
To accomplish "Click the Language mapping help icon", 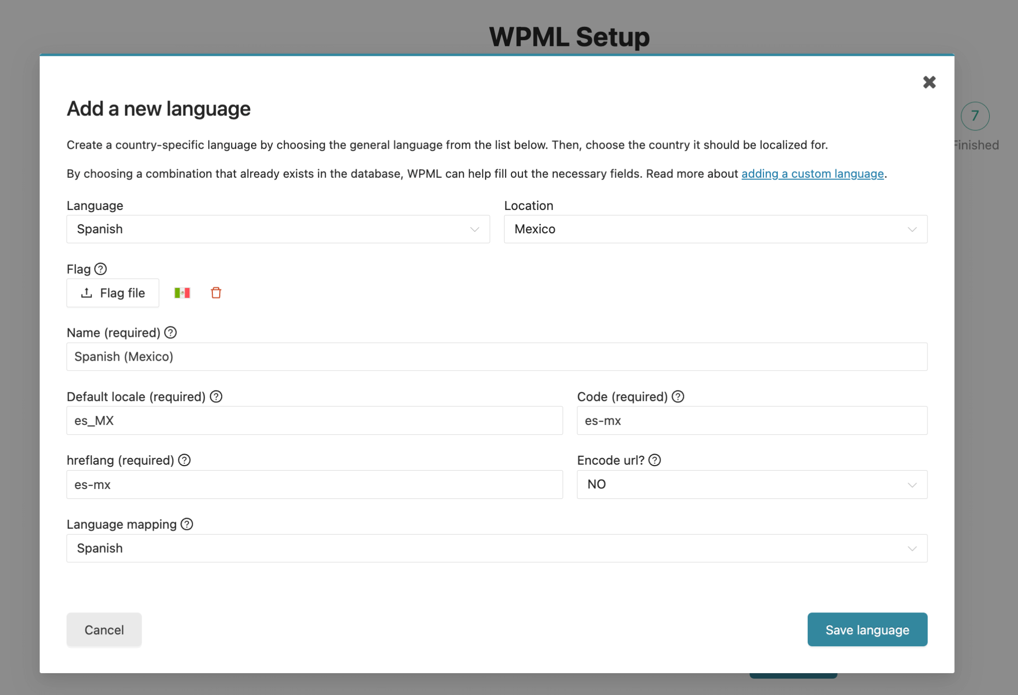I will point(187,524).
